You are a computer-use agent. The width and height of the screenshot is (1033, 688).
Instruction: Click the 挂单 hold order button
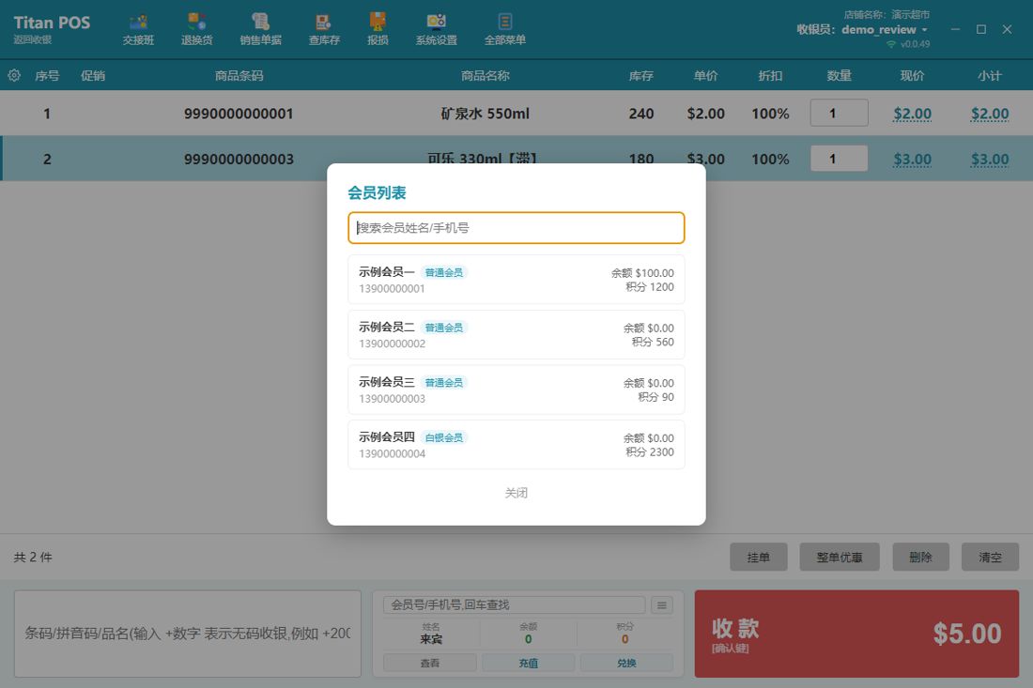758,557
